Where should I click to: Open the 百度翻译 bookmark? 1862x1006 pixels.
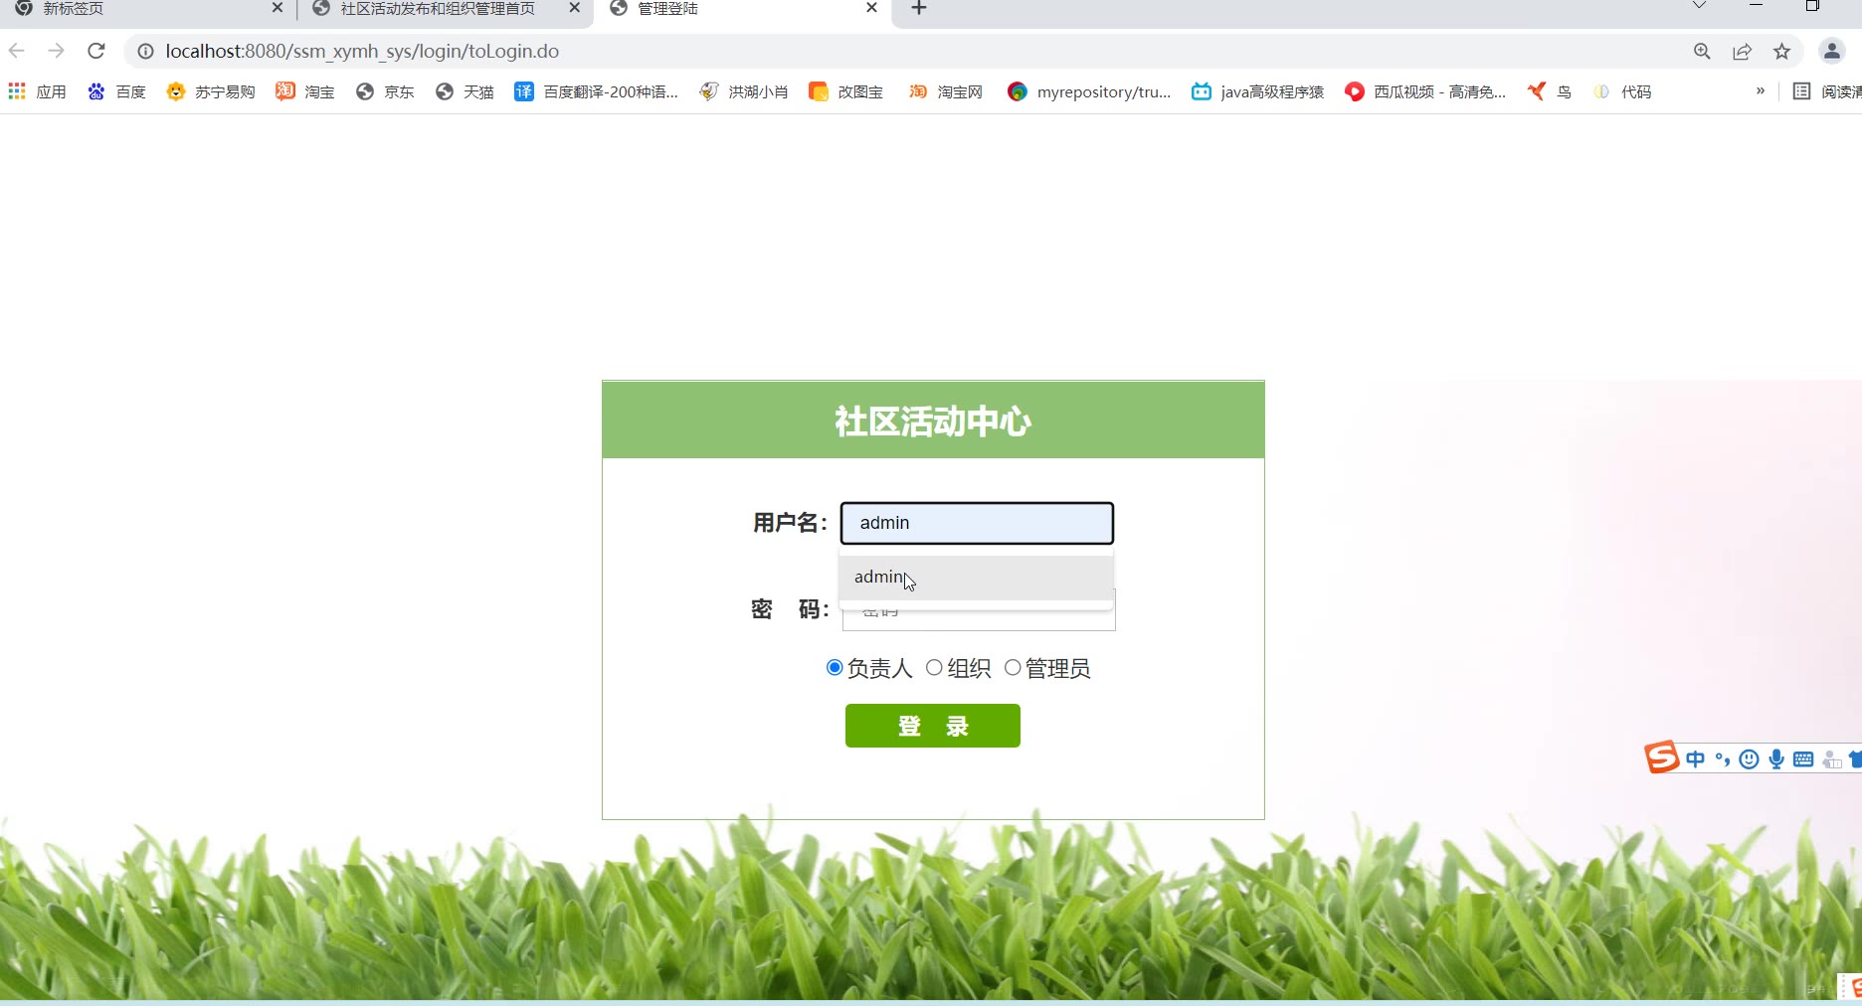point(597,91)
